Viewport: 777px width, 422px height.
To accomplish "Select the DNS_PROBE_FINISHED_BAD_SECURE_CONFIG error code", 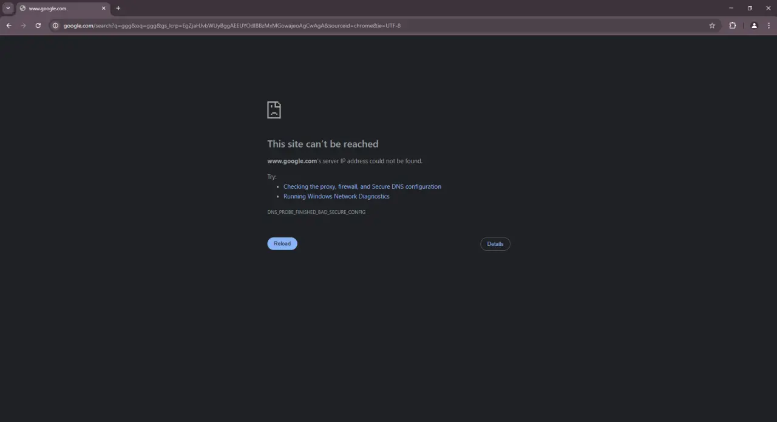I will (316, 212).
